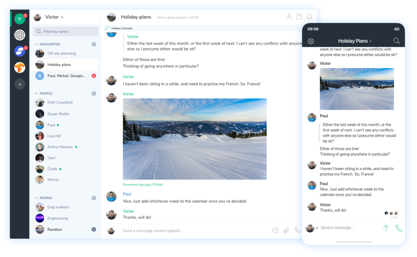Open the emoji picker in message composer
Viewport: 417px width, 257px height.
pyautogui.click(x=275, y=230)
